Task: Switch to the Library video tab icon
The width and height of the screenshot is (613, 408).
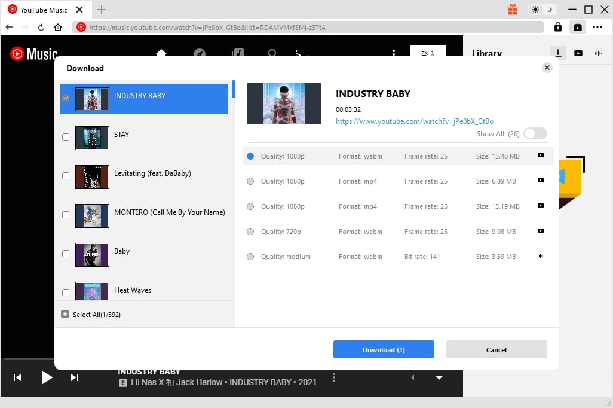Action: click(x=578, y=53)
